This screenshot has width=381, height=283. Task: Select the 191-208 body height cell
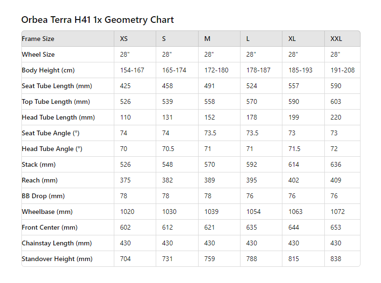[x=342, y=70]
